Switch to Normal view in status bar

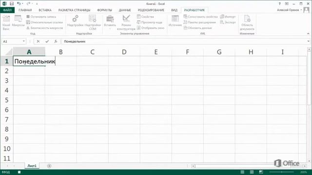tap(242, 172)
